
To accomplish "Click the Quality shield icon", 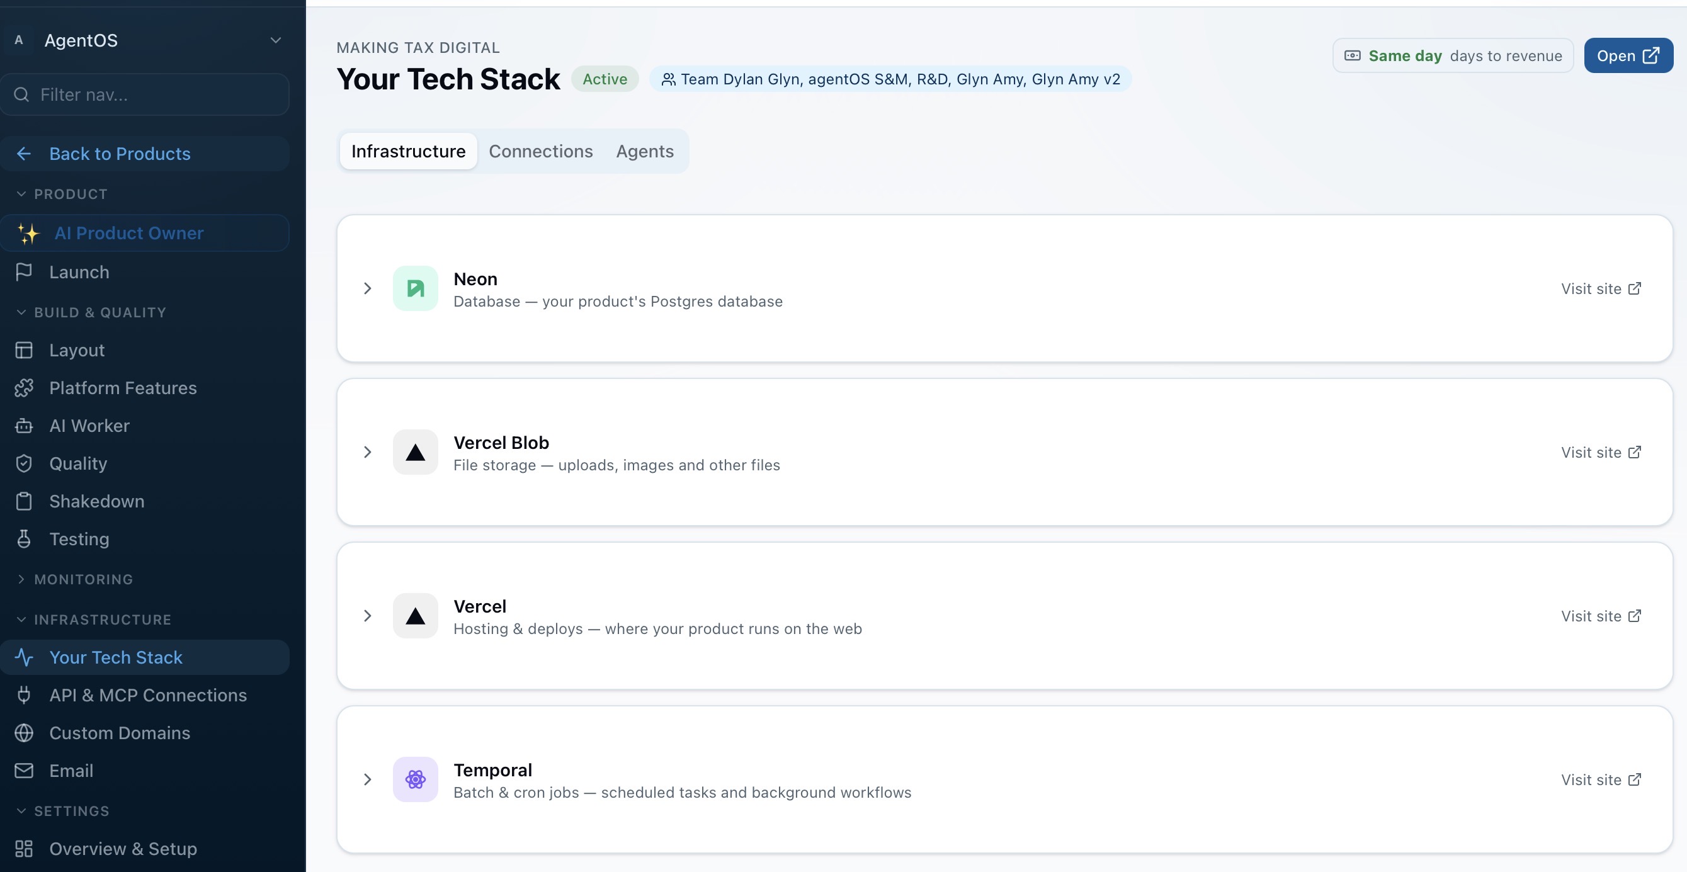I will 23,463.
